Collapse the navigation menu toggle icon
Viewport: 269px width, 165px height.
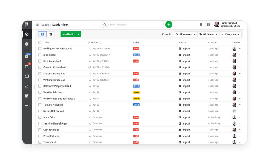click(37, 25)
